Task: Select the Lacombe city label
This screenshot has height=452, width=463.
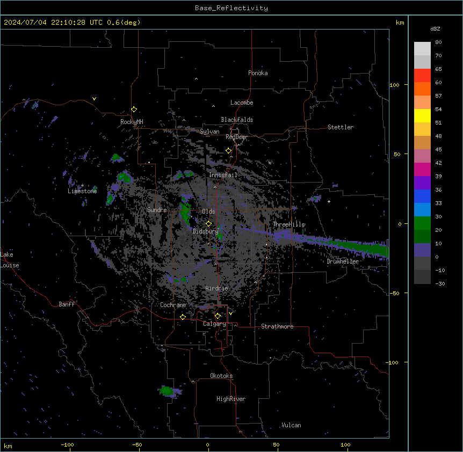Action: 242,103
